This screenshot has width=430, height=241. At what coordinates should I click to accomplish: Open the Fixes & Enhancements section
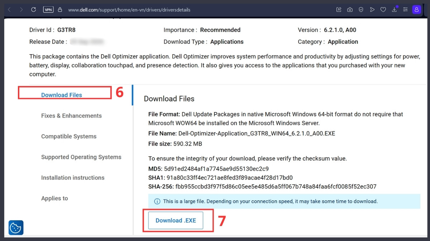(71, 116)
